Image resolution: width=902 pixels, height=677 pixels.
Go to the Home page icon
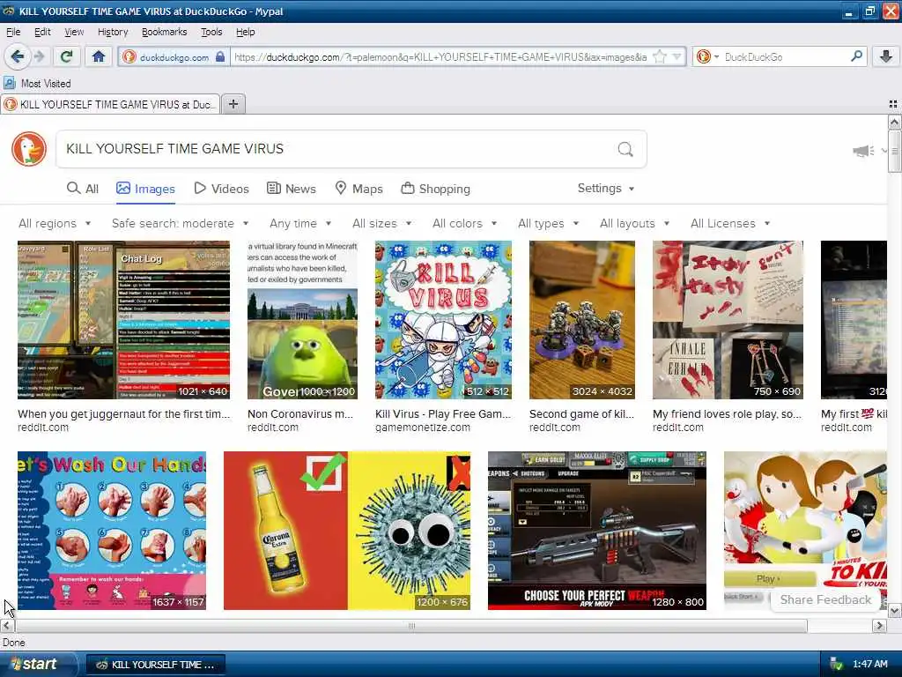pos(99,56)
